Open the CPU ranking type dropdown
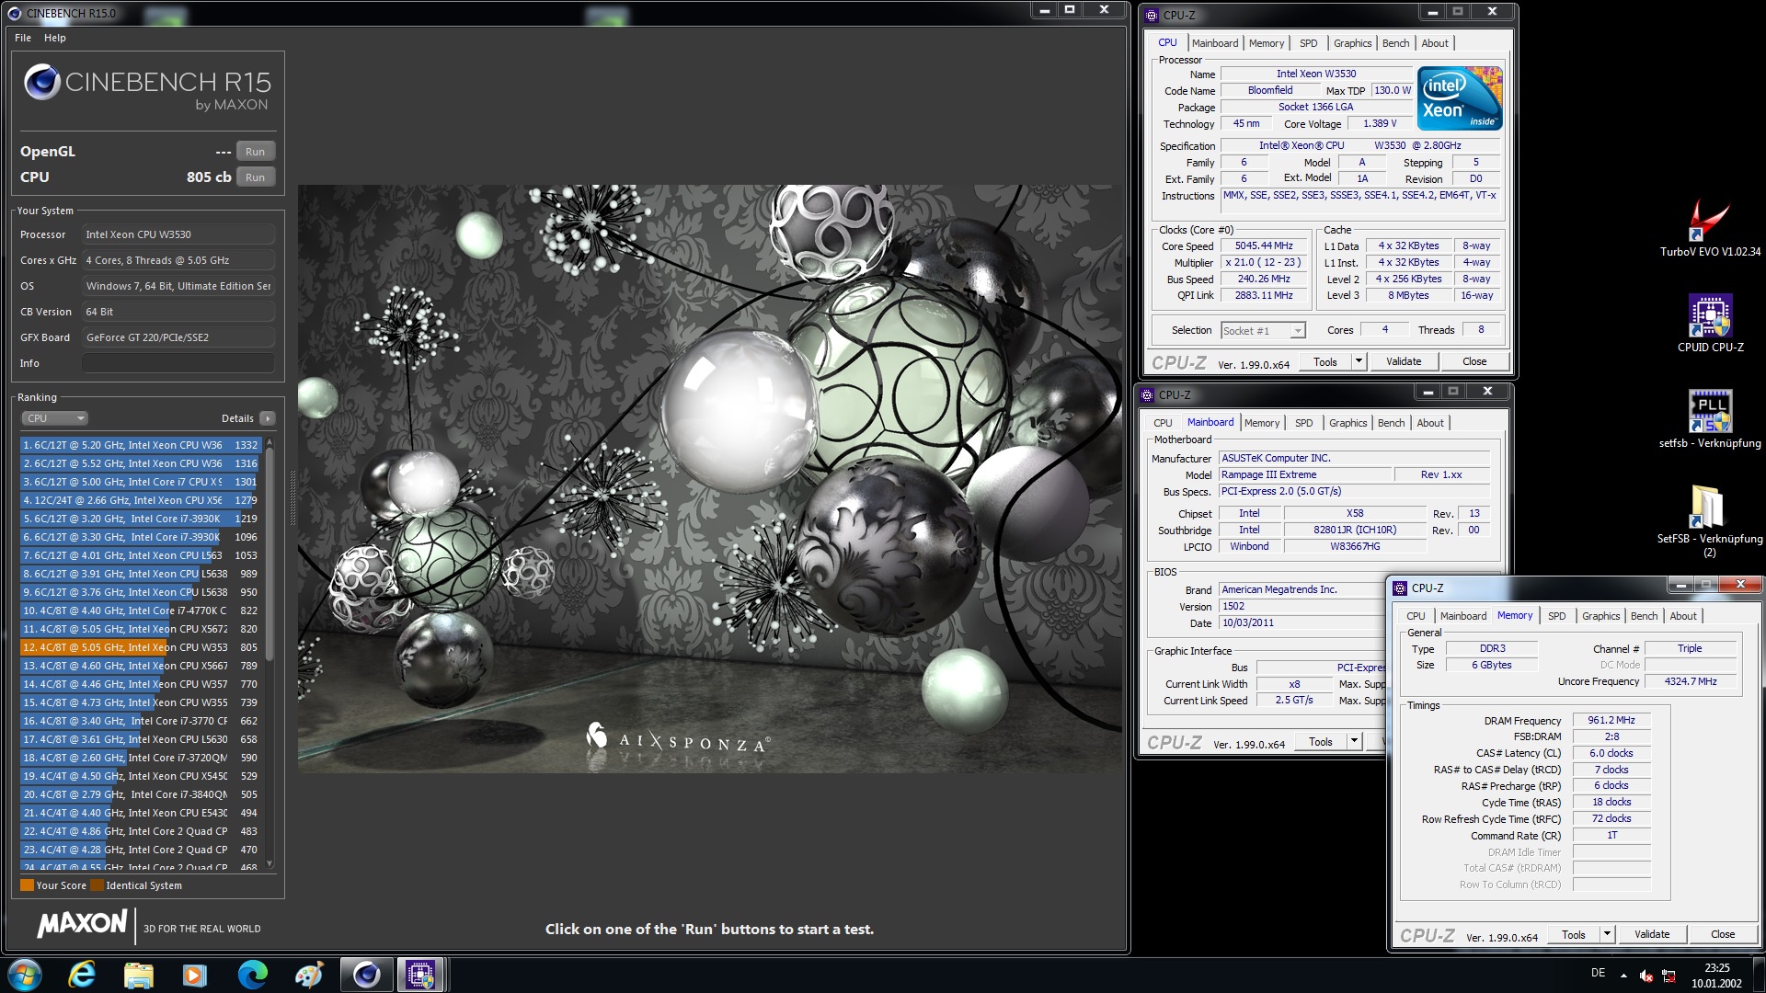The image size is (1766, 993). [54, 418]
